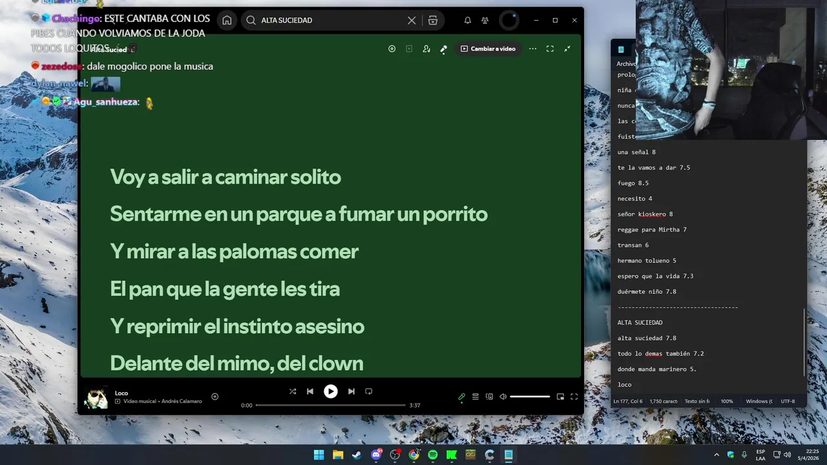Click 'señor kioskero 8' in Notepad
827x465 pixels.
(x=645, y=214)
